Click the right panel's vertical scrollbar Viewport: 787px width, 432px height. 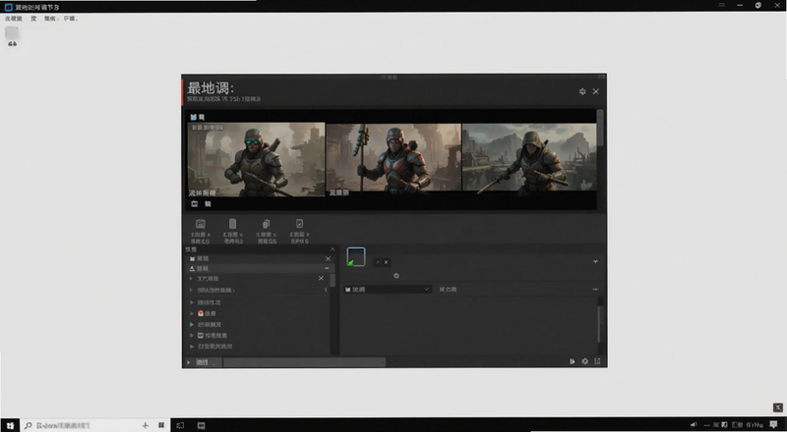(x=600, y=323)
